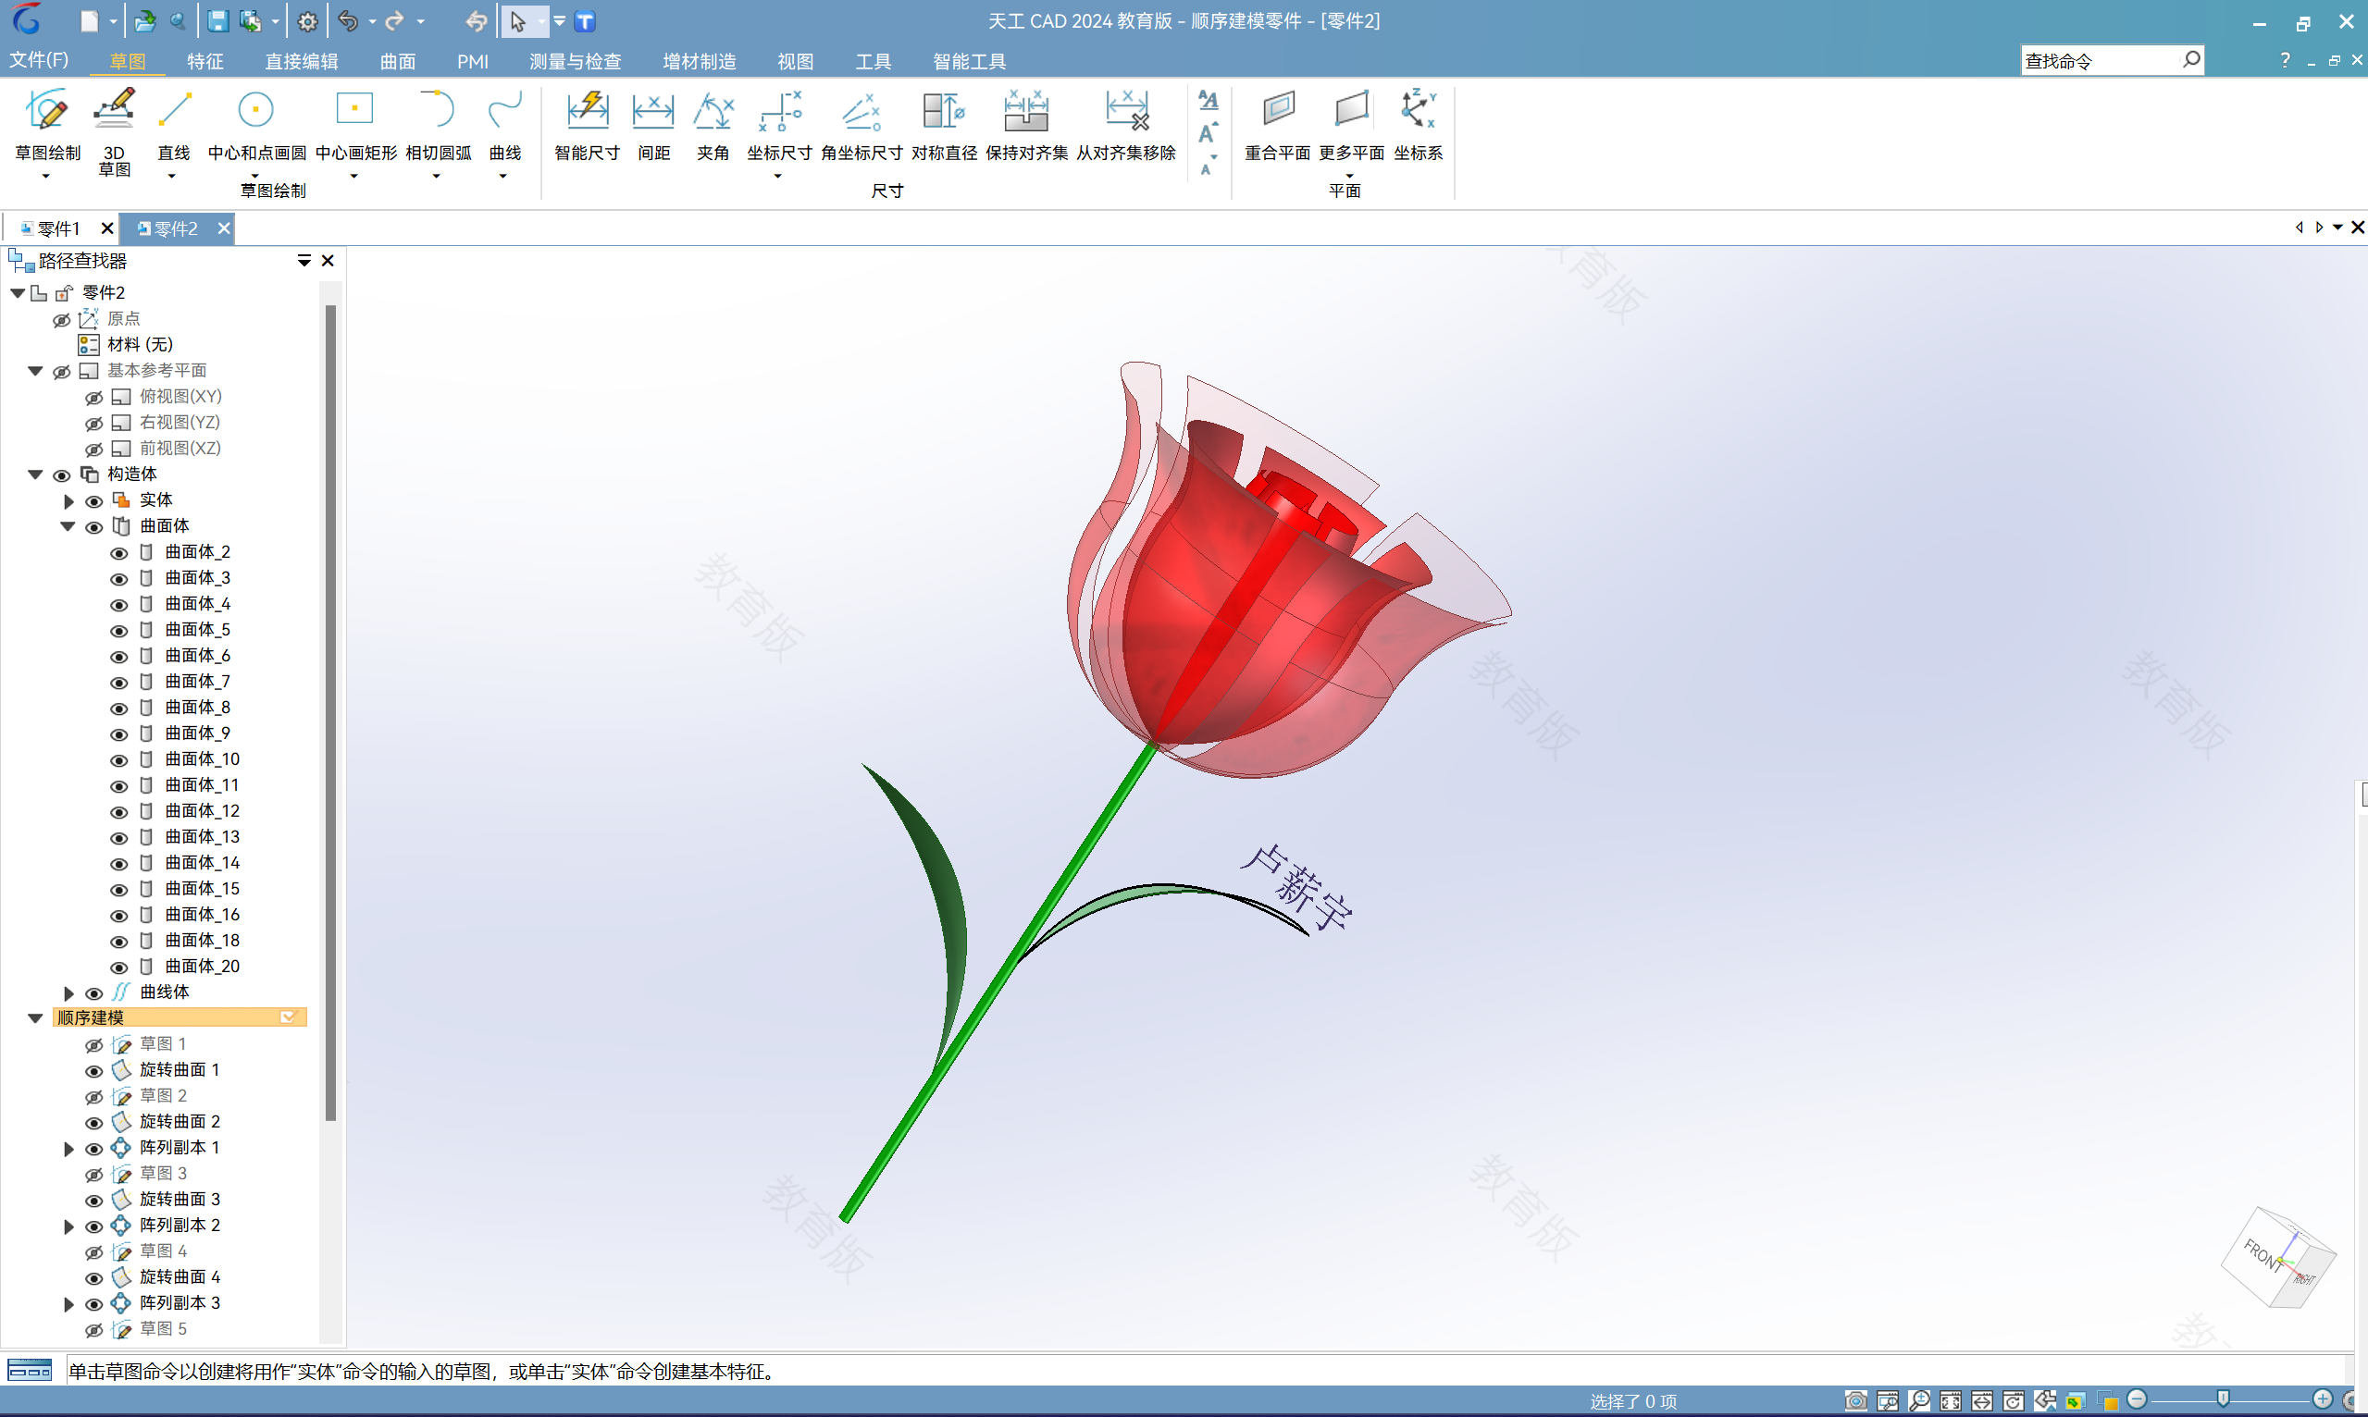The width and height of the screenshot is (2368, 1417).
Task: Open the 3D Sketch (3D草图) tool
Action: coord(114,130)
